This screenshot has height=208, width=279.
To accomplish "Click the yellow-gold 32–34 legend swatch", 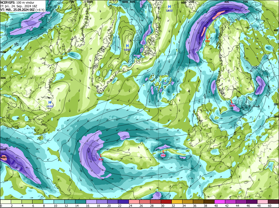I will tap(177, 202).
